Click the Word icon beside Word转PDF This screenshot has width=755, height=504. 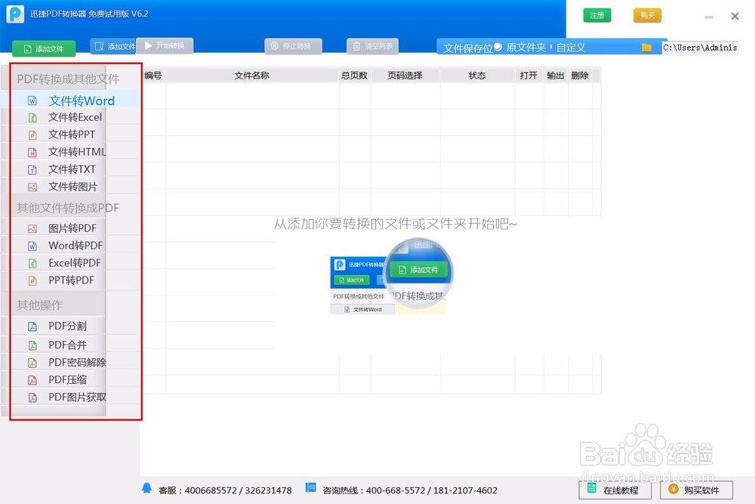pos(32,246)
